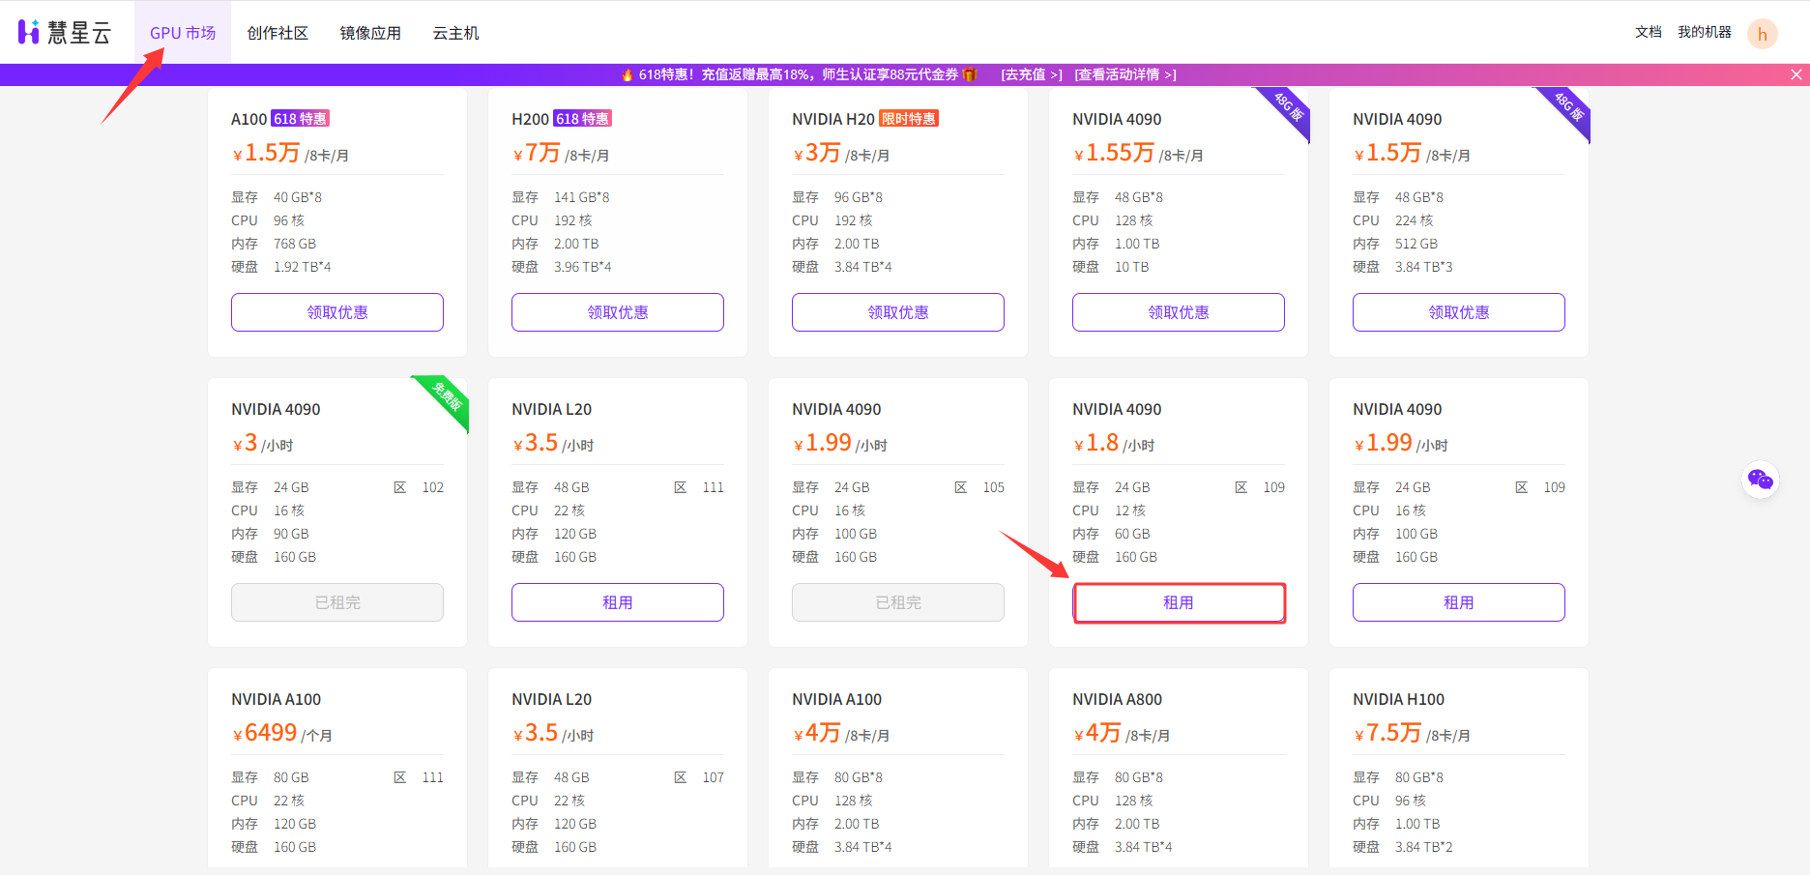Open 我的机器 page

(1705, 32)
